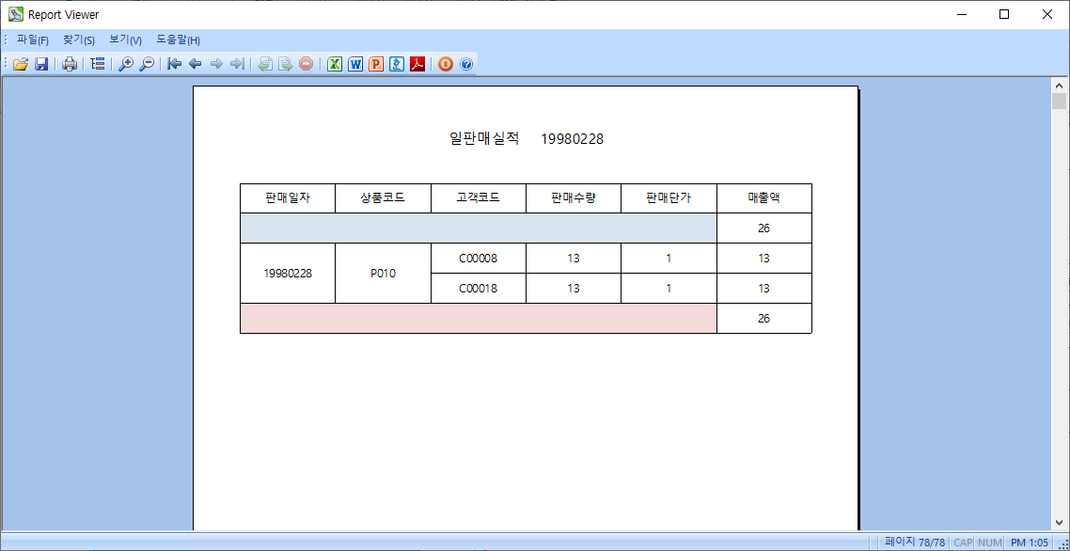Click the 26 total in pink subtotal row
The image size is (1070, 551).
(764, 318)
